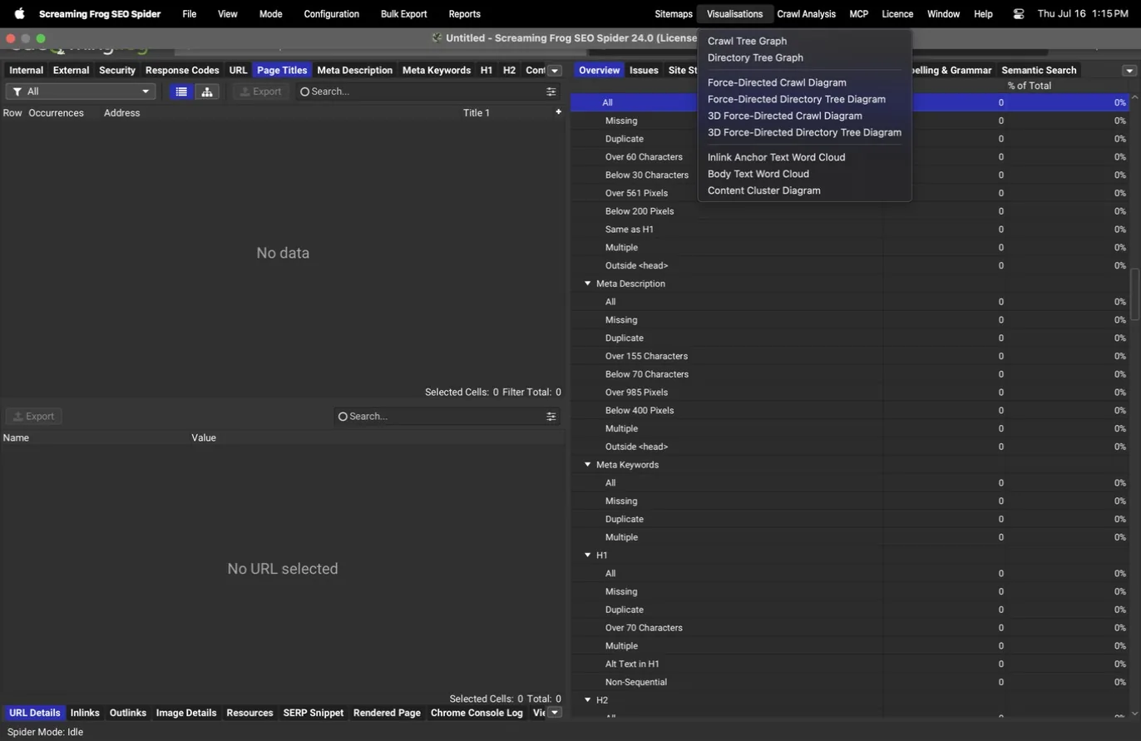Switch to the Response Codes tab
1141x741 pixels.
point(182,71)
